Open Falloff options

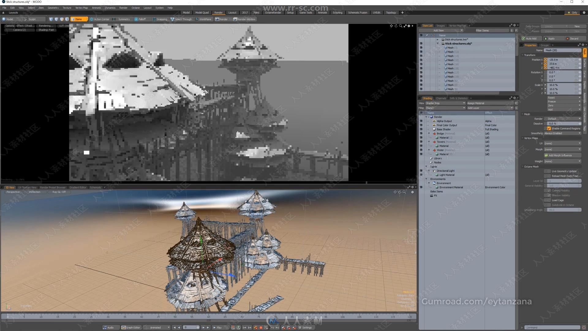point(140,19)
